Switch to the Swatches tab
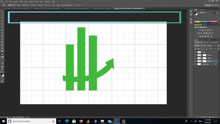The image size is (220, 124). click(x=202, y=10)
